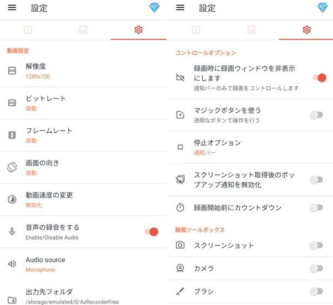This screenshot has width=333, height=305.
Task: Click the crossed camera icon for 録画ウィンドウを非表示
Action: (x=180, y=77)
